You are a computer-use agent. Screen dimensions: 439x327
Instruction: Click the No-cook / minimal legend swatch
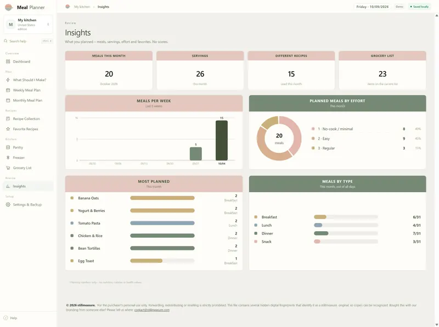(x=313, y=129)
